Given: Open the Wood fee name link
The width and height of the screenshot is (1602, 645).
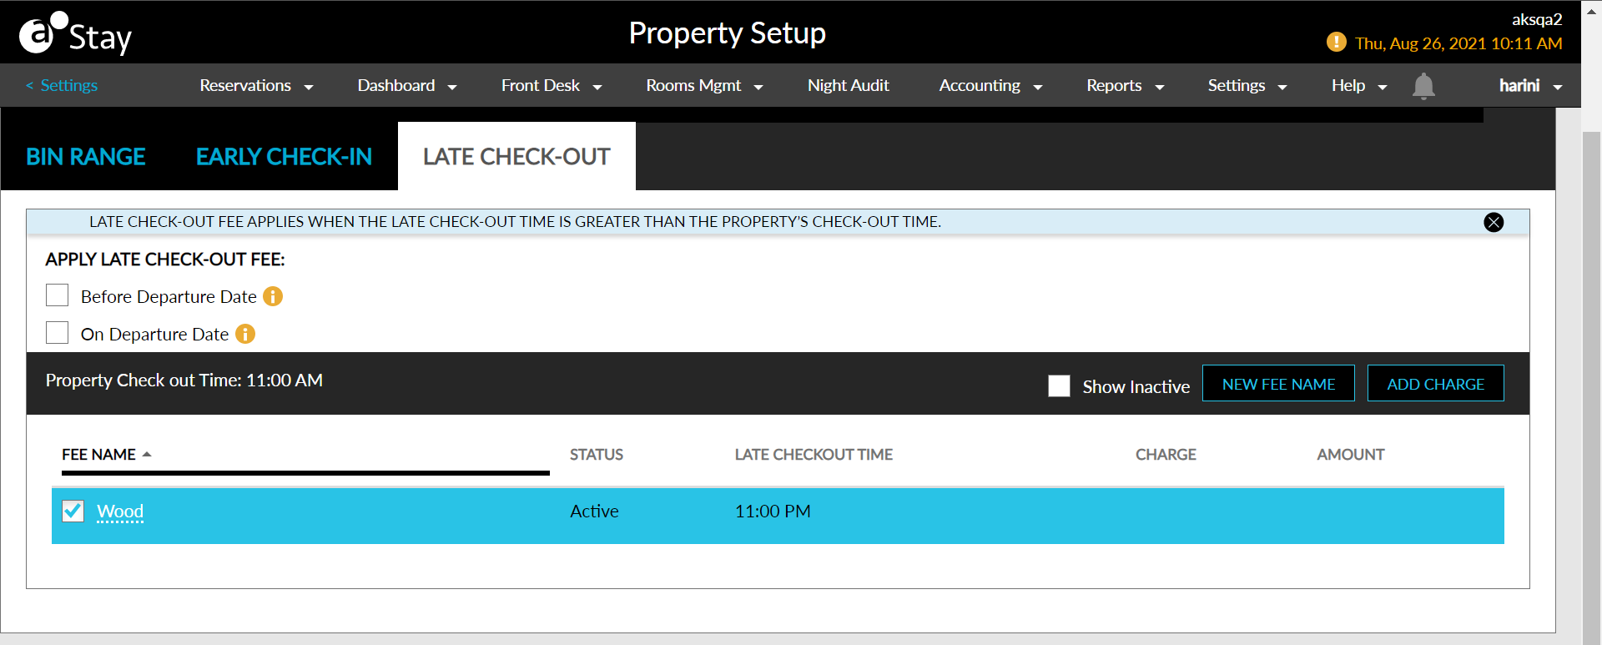Looking at the screenshot, I should click(120, 511).
